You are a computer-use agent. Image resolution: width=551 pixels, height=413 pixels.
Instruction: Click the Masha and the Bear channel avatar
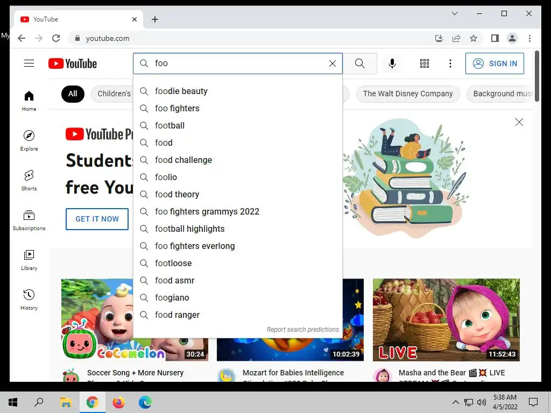pos(383,375)
